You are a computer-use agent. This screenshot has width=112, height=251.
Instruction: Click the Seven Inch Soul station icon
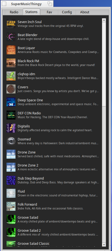[11, 24]
